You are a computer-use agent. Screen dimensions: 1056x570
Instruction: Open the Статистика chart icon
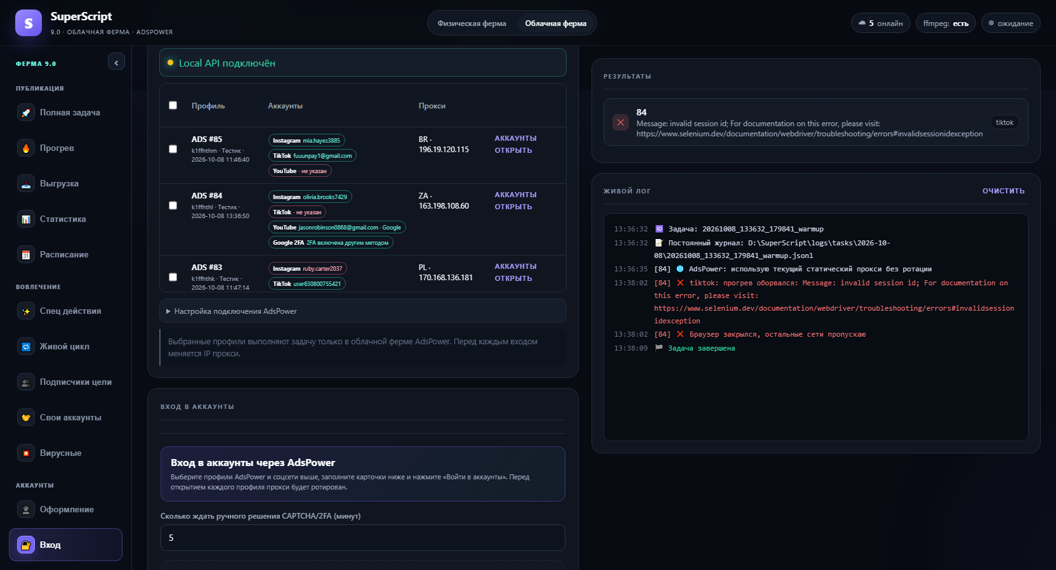click(x=26, y=219)
